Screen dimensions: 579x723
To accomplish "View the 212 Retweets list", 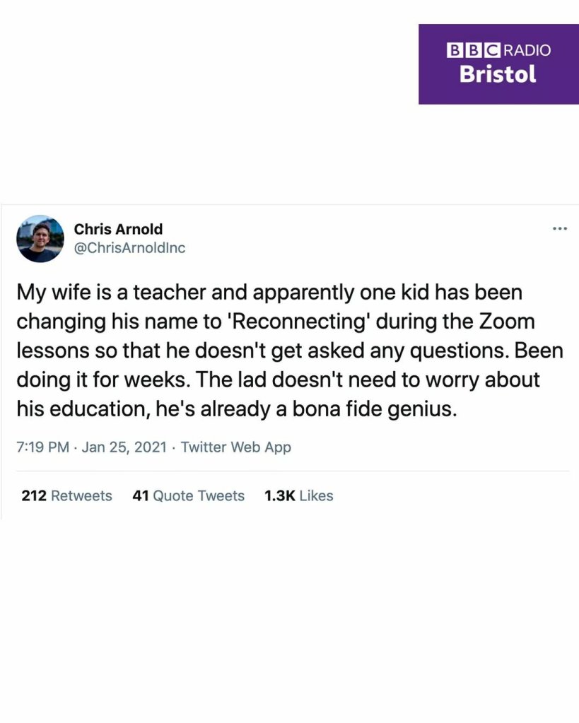I will (x=66, y=496).
